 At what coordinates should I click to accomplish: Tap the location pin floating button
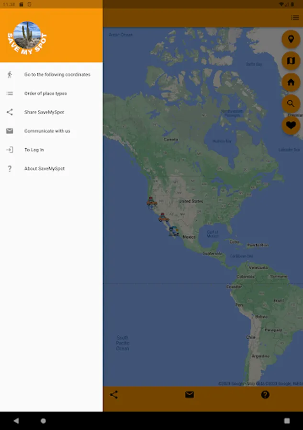click(x=291, y=40)
